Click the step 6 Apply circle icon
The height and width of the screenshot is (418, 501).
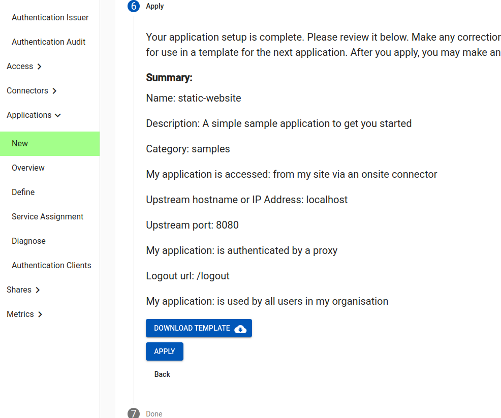(x=134, y=6)
